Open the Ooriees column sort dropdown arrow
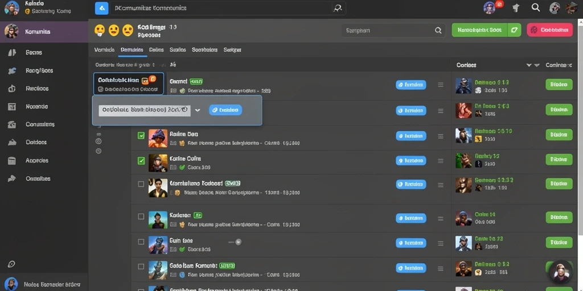Screen dimensions: 583x291 (529, 65)
